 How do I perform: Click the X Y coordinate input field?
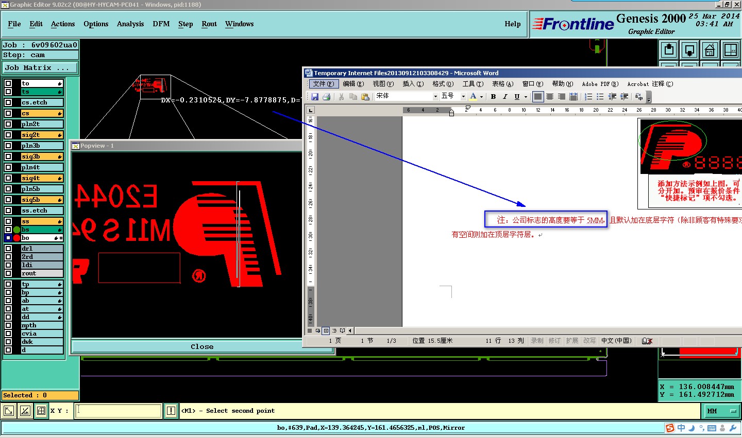click(119, 411)
